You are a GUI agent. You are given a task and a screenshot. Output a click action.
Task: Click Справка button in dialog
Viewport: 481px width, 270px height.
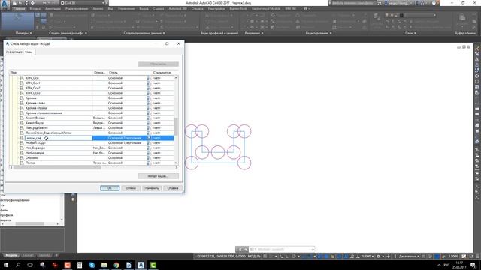(173, 188)
